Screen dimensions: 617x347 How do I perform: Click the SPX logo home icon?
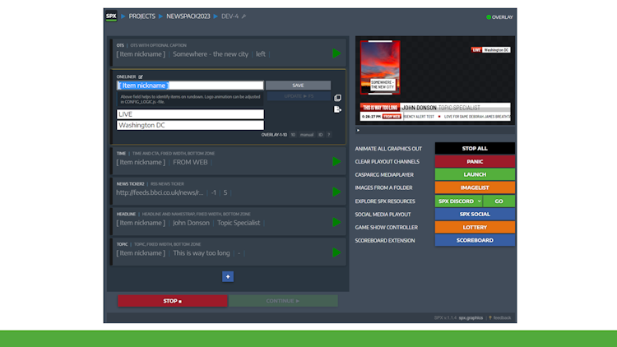111,16
